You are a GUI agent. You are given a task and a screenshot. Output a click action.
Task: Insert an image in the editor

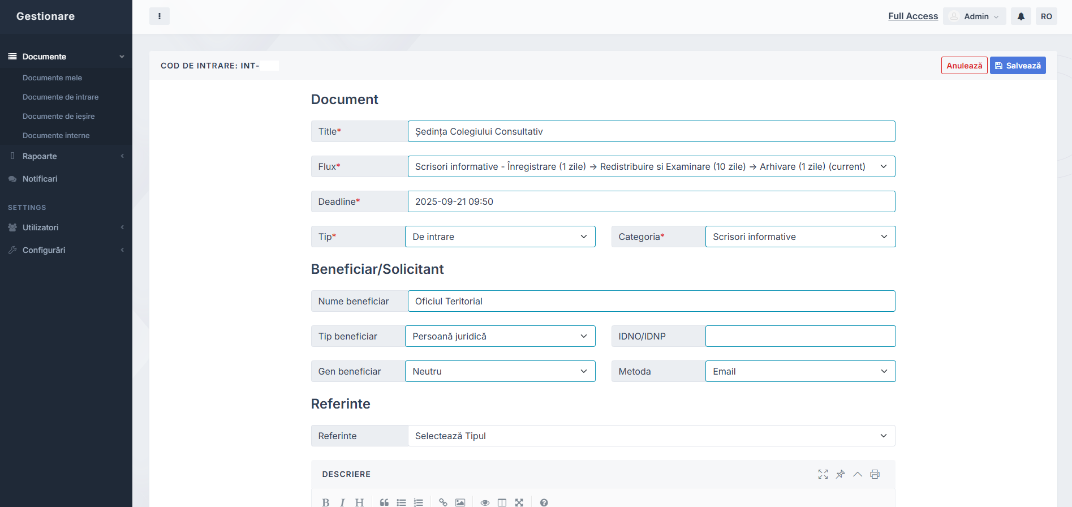[x=460, y=502]
